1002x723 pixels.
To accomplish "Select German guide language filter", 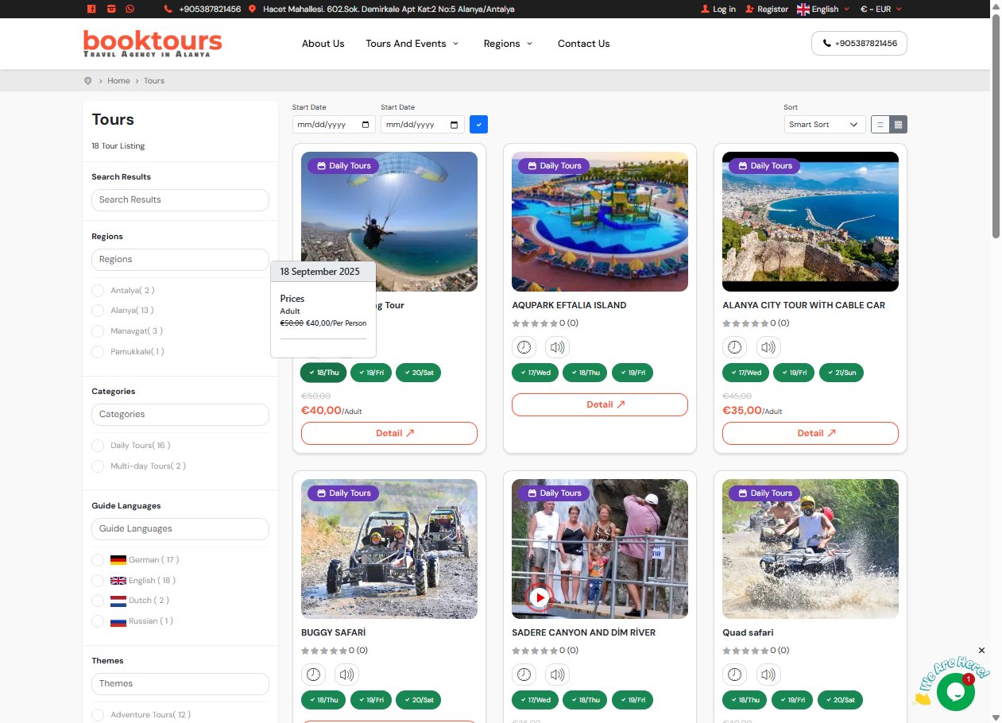I will [x=98, y=560].
